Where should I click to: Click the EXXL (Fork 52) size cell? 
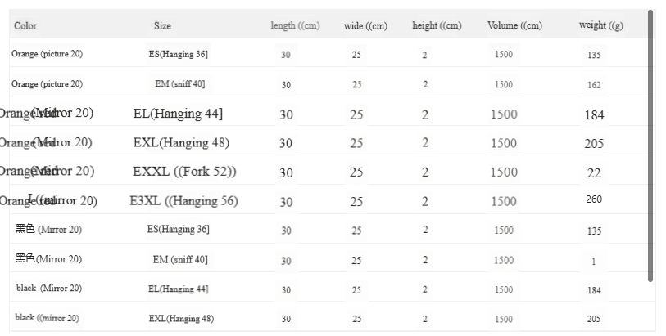tap(184, 172)
